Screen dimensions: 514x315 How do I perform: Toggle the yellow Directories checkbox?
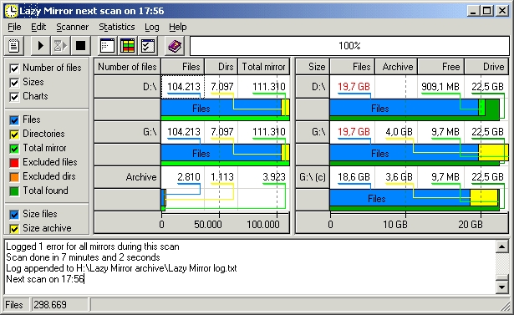[x=14, y=134]
